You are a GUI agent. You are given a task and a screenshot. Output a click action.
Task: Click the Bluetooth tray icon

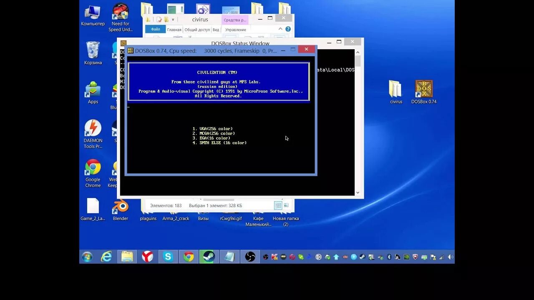click(389, 257)
